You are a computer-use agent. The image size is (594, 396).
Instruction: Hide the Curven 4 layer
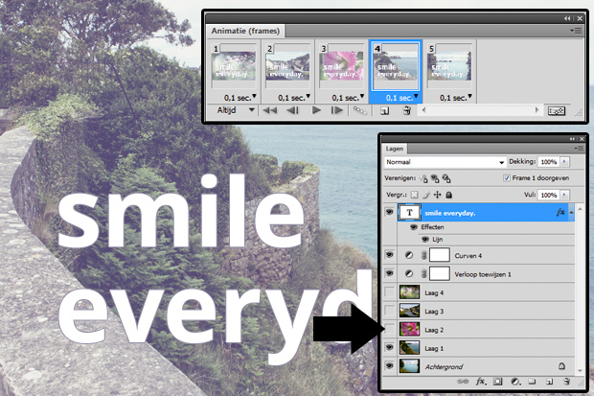point(389,255)
